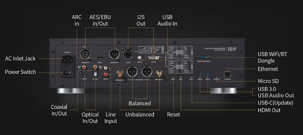Click the large "Balanced" caption below the device
The width and height of the screenshot is (303, 135).
click(140, 103)
